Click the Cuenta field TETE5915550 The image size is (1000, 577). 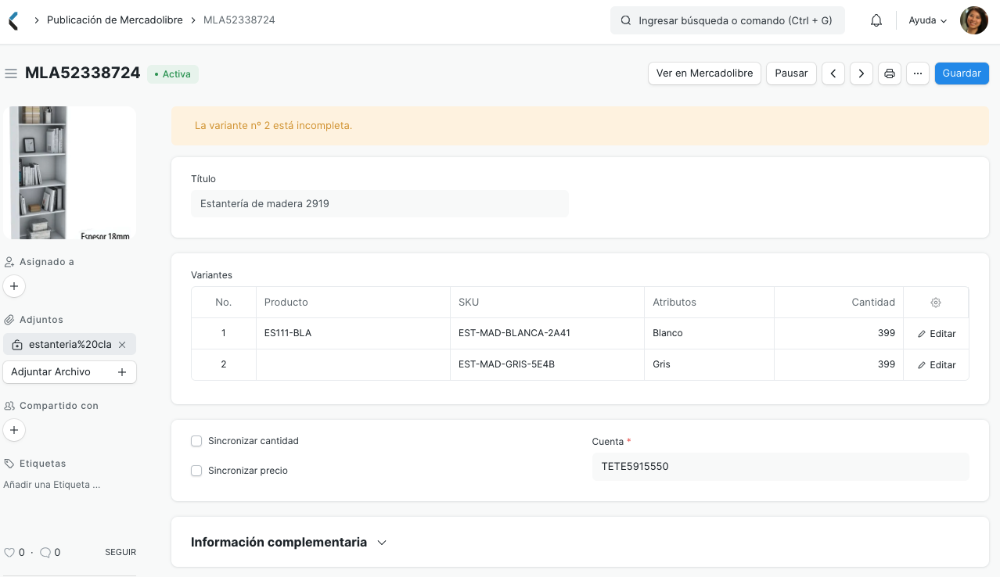pos(780,467)
